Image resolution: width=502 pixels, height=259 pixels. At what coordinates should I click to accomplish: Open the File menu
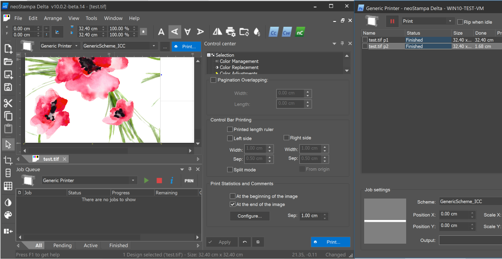(18, 18)
